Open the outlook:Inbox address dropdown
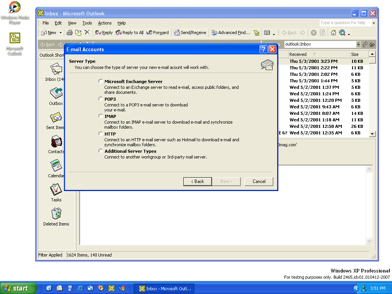Image resolution: width=392 pixels, height=294 pixels. click(x=358, y=44)
